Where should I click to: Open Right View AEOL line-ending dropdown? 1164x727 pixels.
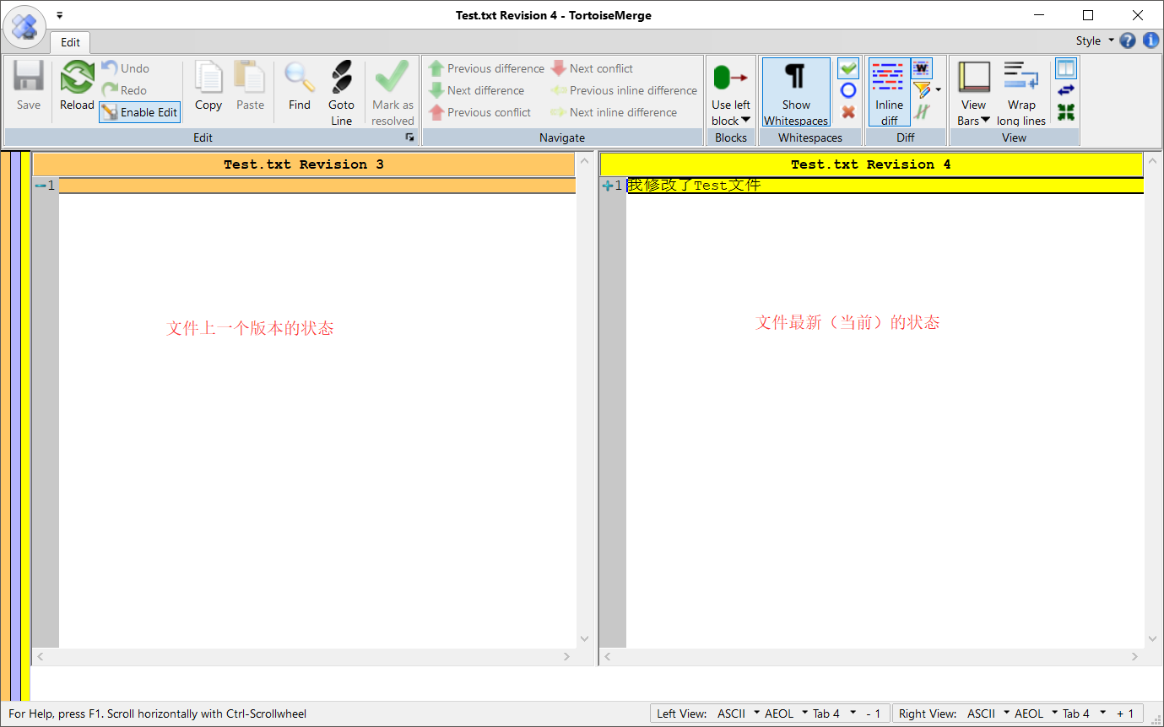pos(1036,714)
